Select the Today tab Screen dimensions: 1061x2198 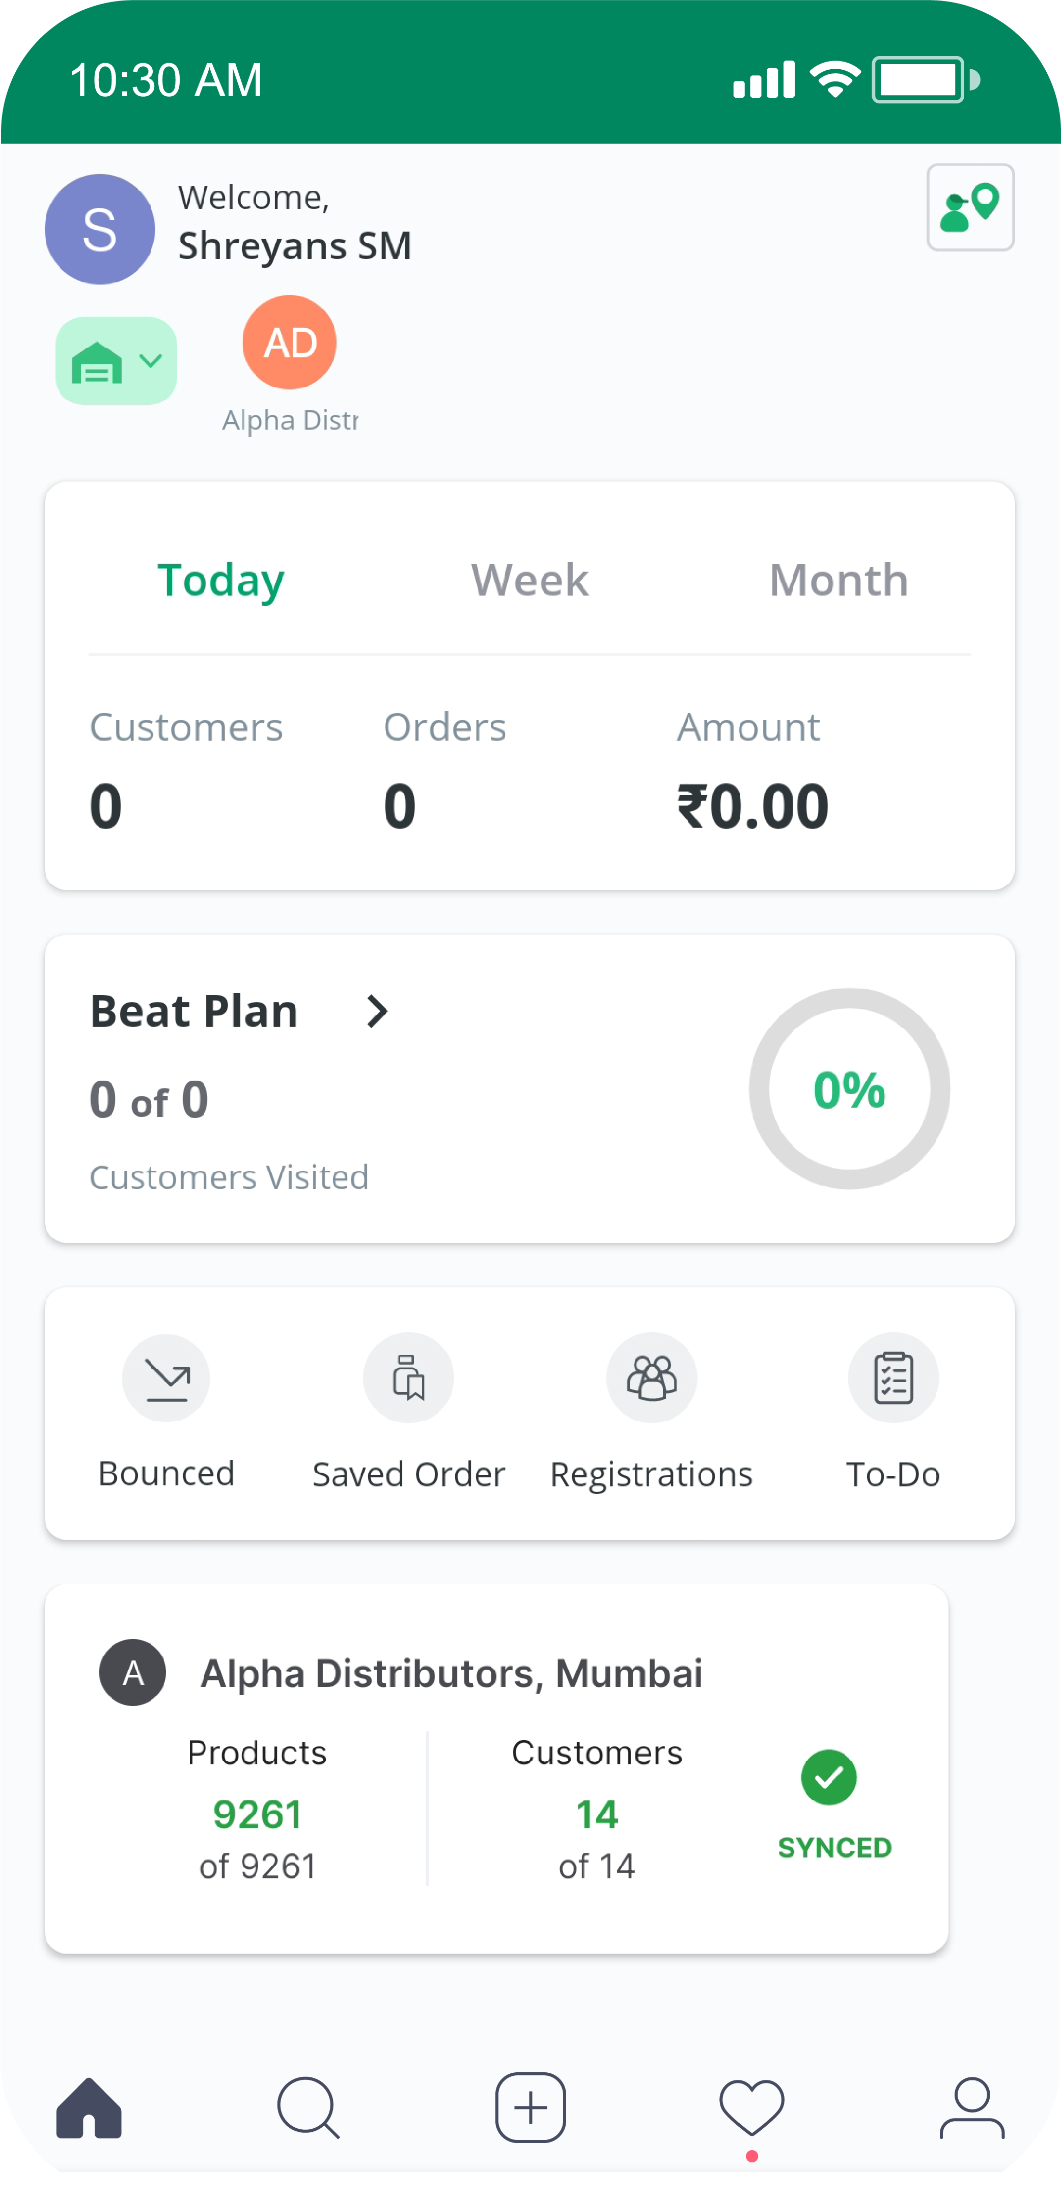tap(220, 581)
